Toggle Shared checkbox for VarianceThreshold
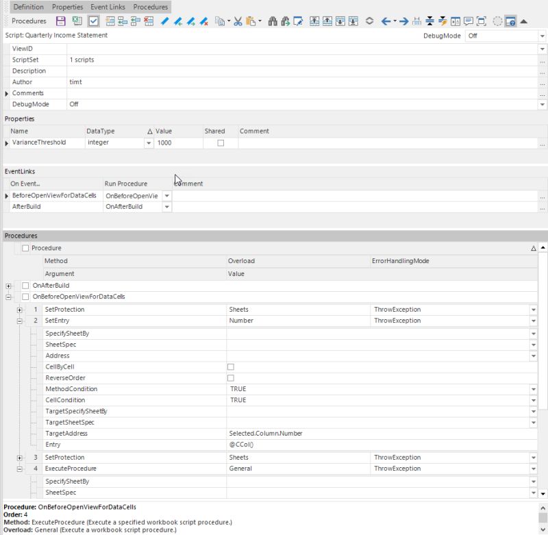 (x=221, y=143)
